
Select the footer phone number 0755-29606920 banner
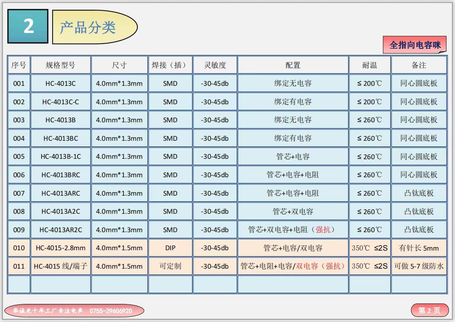tap(74, 311)
